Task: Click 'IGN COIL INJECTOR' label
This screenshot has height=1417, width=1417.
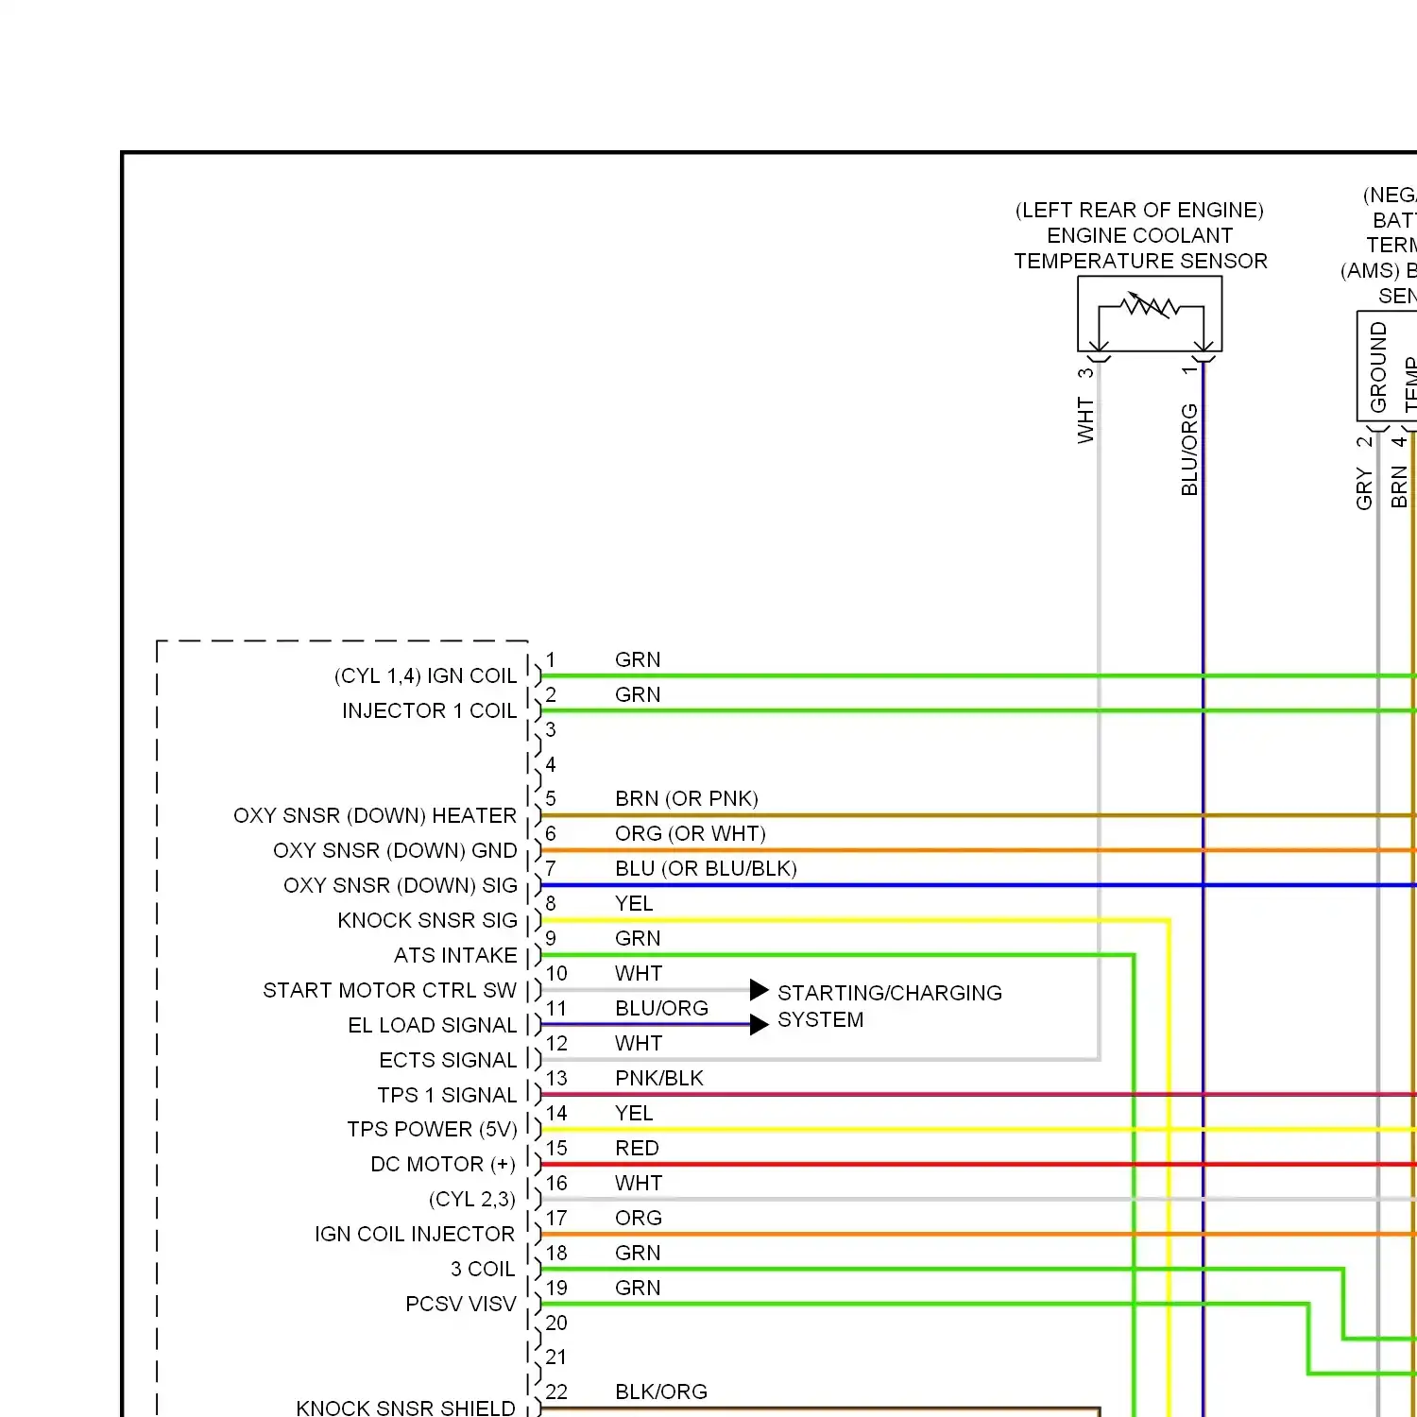Action: 415,1234
